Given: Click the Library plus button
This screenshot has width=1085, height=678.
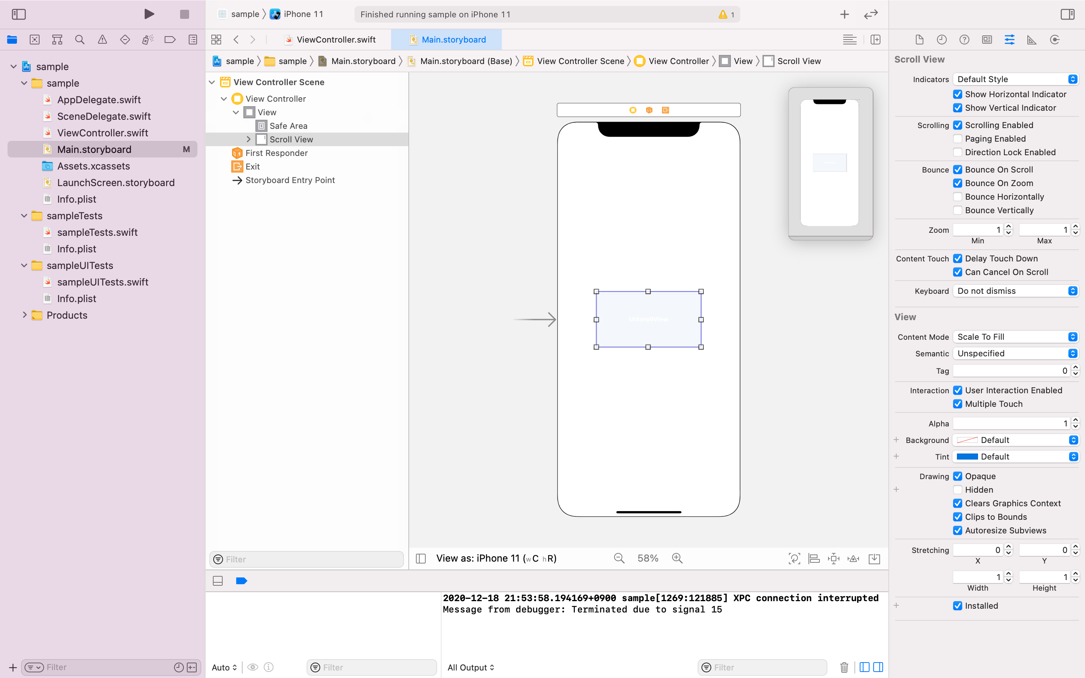Looking at the screenshot, I should [844, 14].
